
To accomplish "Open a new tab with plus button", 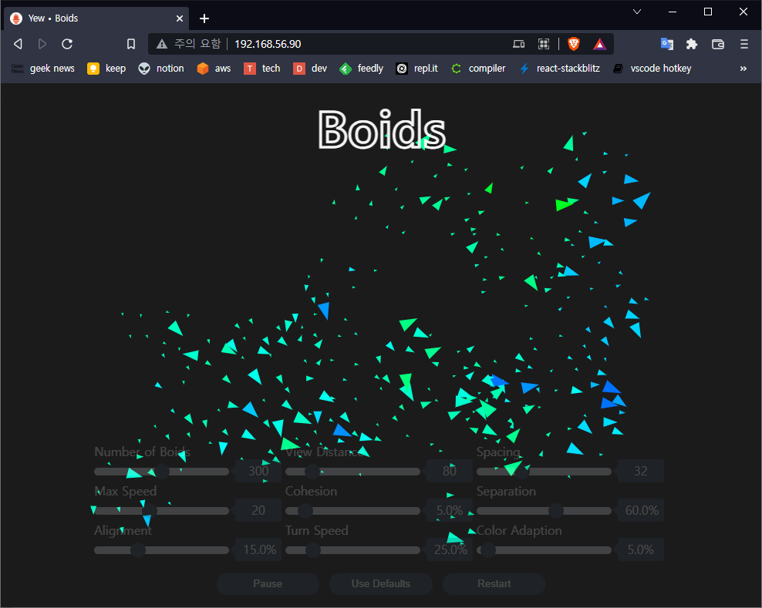I will pyautogui.click(x=204, y=18).
